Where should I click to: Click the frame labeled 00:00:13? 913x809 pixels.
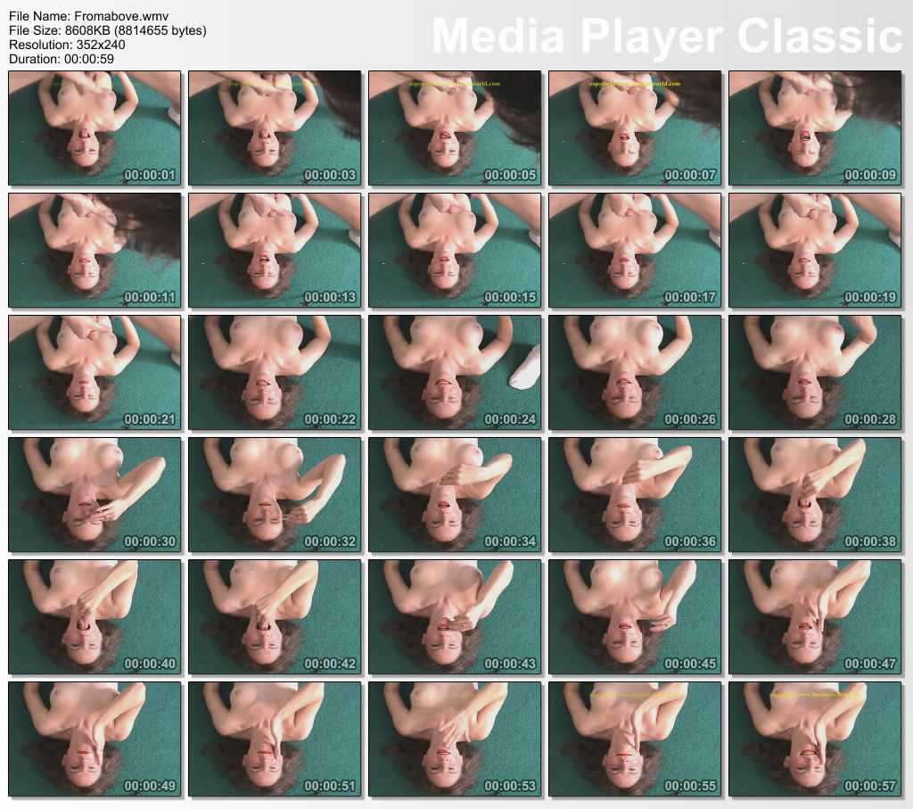point(275,251)
